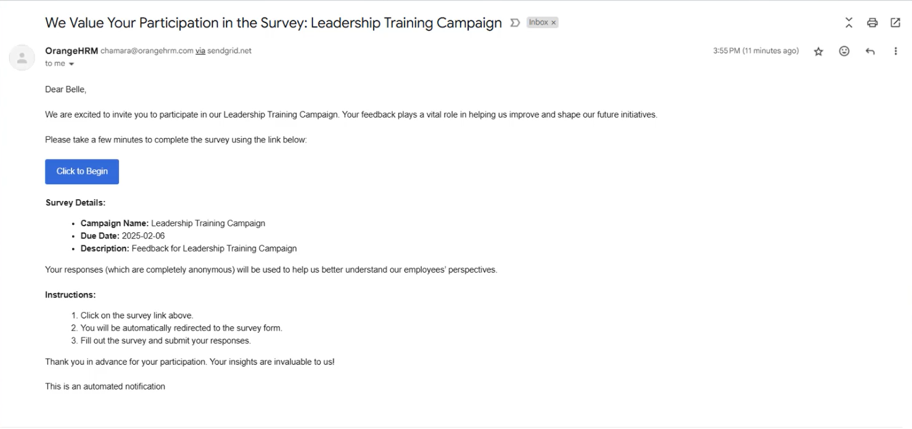Click the OrangeHRM sender name
The height and width of the screenshot is (429, 912).
coord(72,51)
